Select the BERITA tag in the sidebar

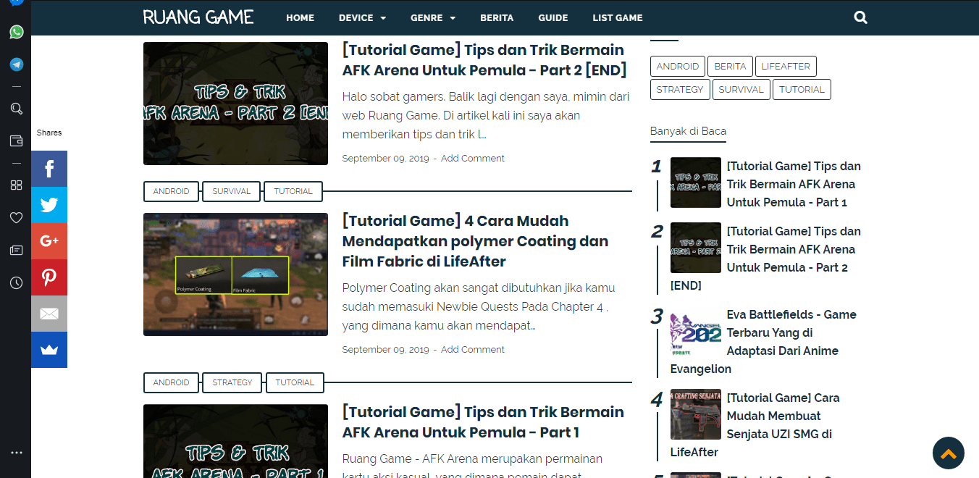[730, 67]
